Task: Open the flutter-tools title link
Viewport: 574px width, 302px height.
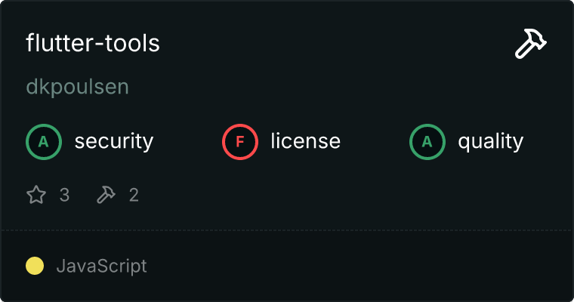Action: 93,44
